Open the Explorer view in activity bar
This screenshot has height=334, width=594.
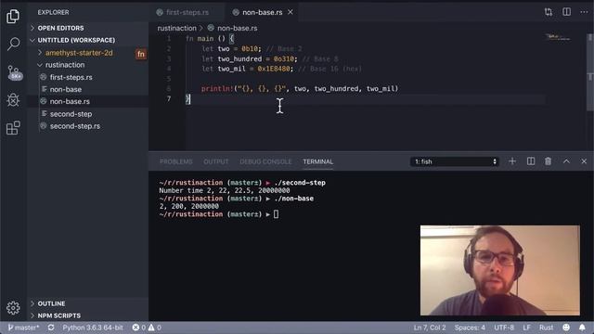(13, 16)
